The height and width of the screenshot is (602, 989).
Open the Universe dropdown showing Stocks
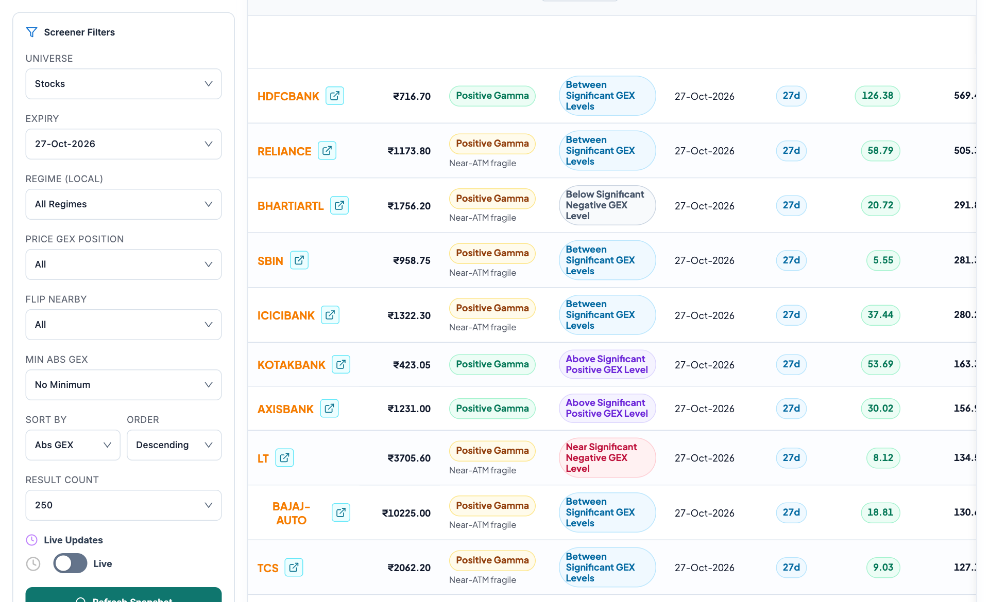click(124, 84)
